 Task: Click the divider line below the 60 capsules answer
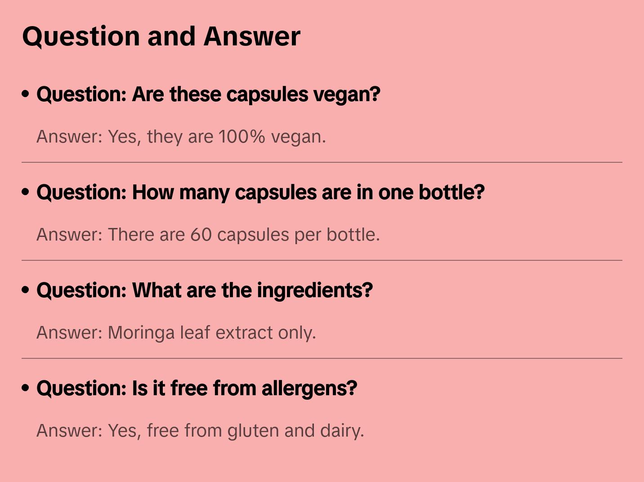322,260
